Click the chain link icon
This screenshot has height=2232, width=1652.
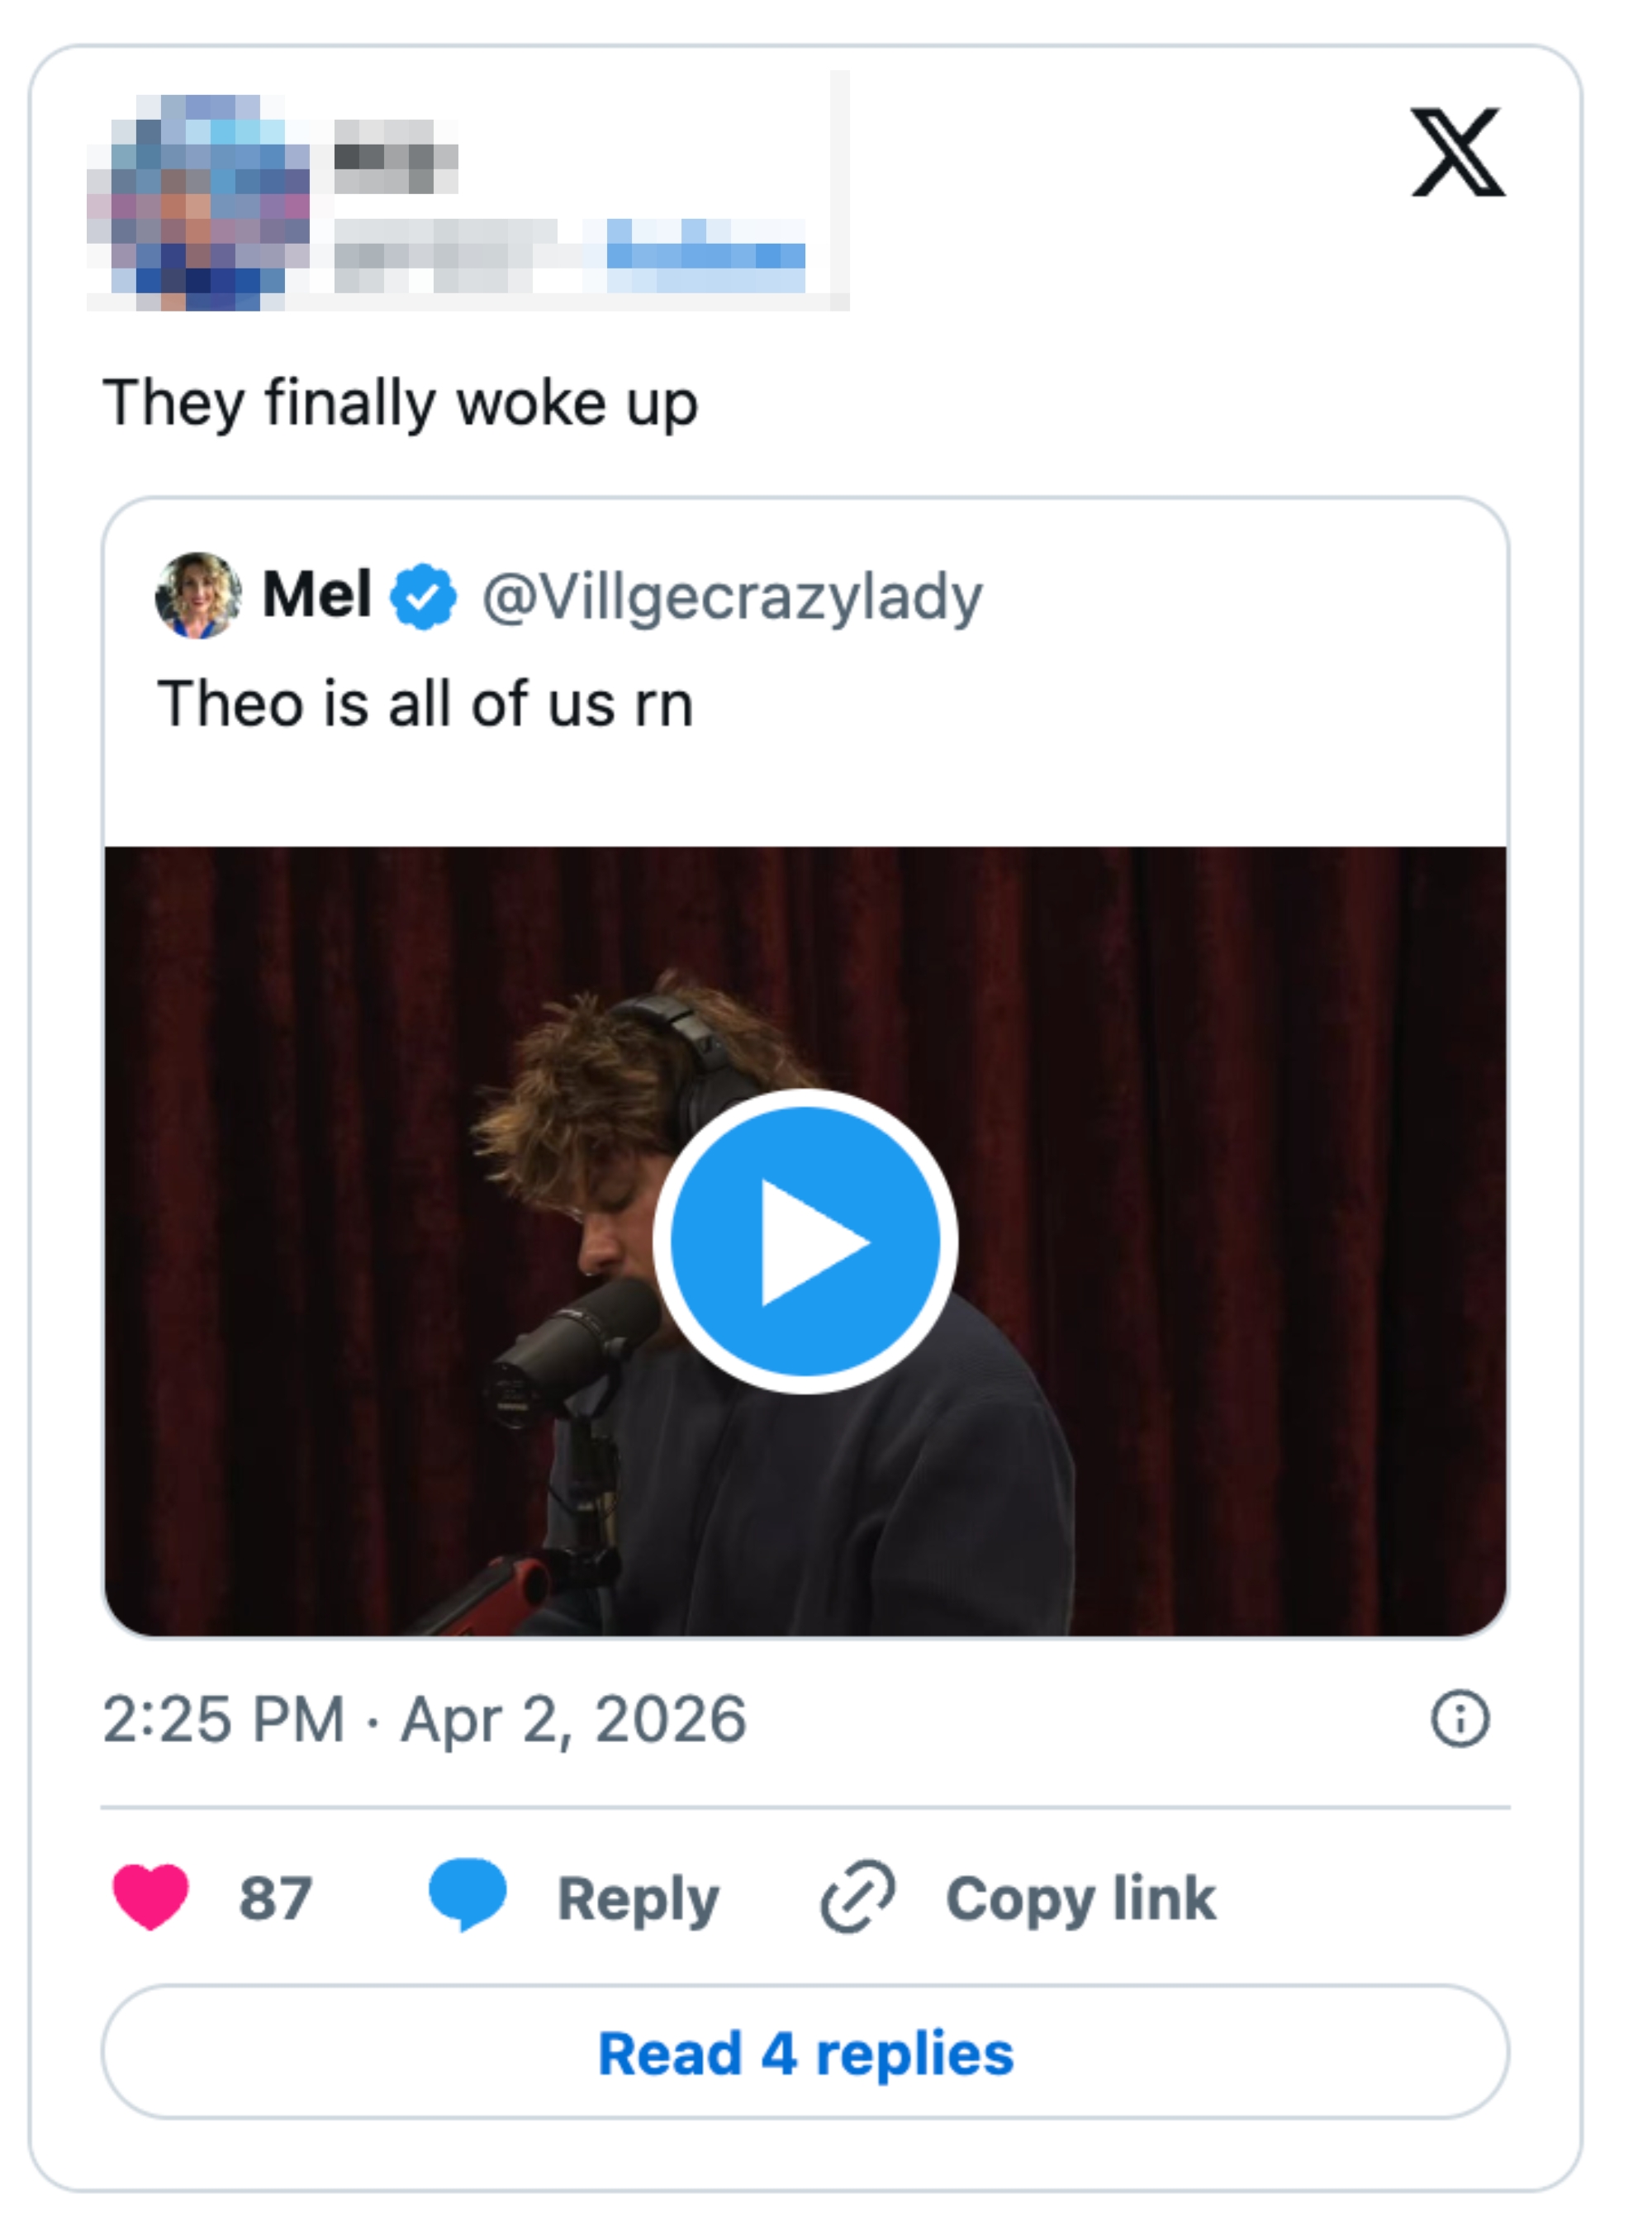[857, 1896]
